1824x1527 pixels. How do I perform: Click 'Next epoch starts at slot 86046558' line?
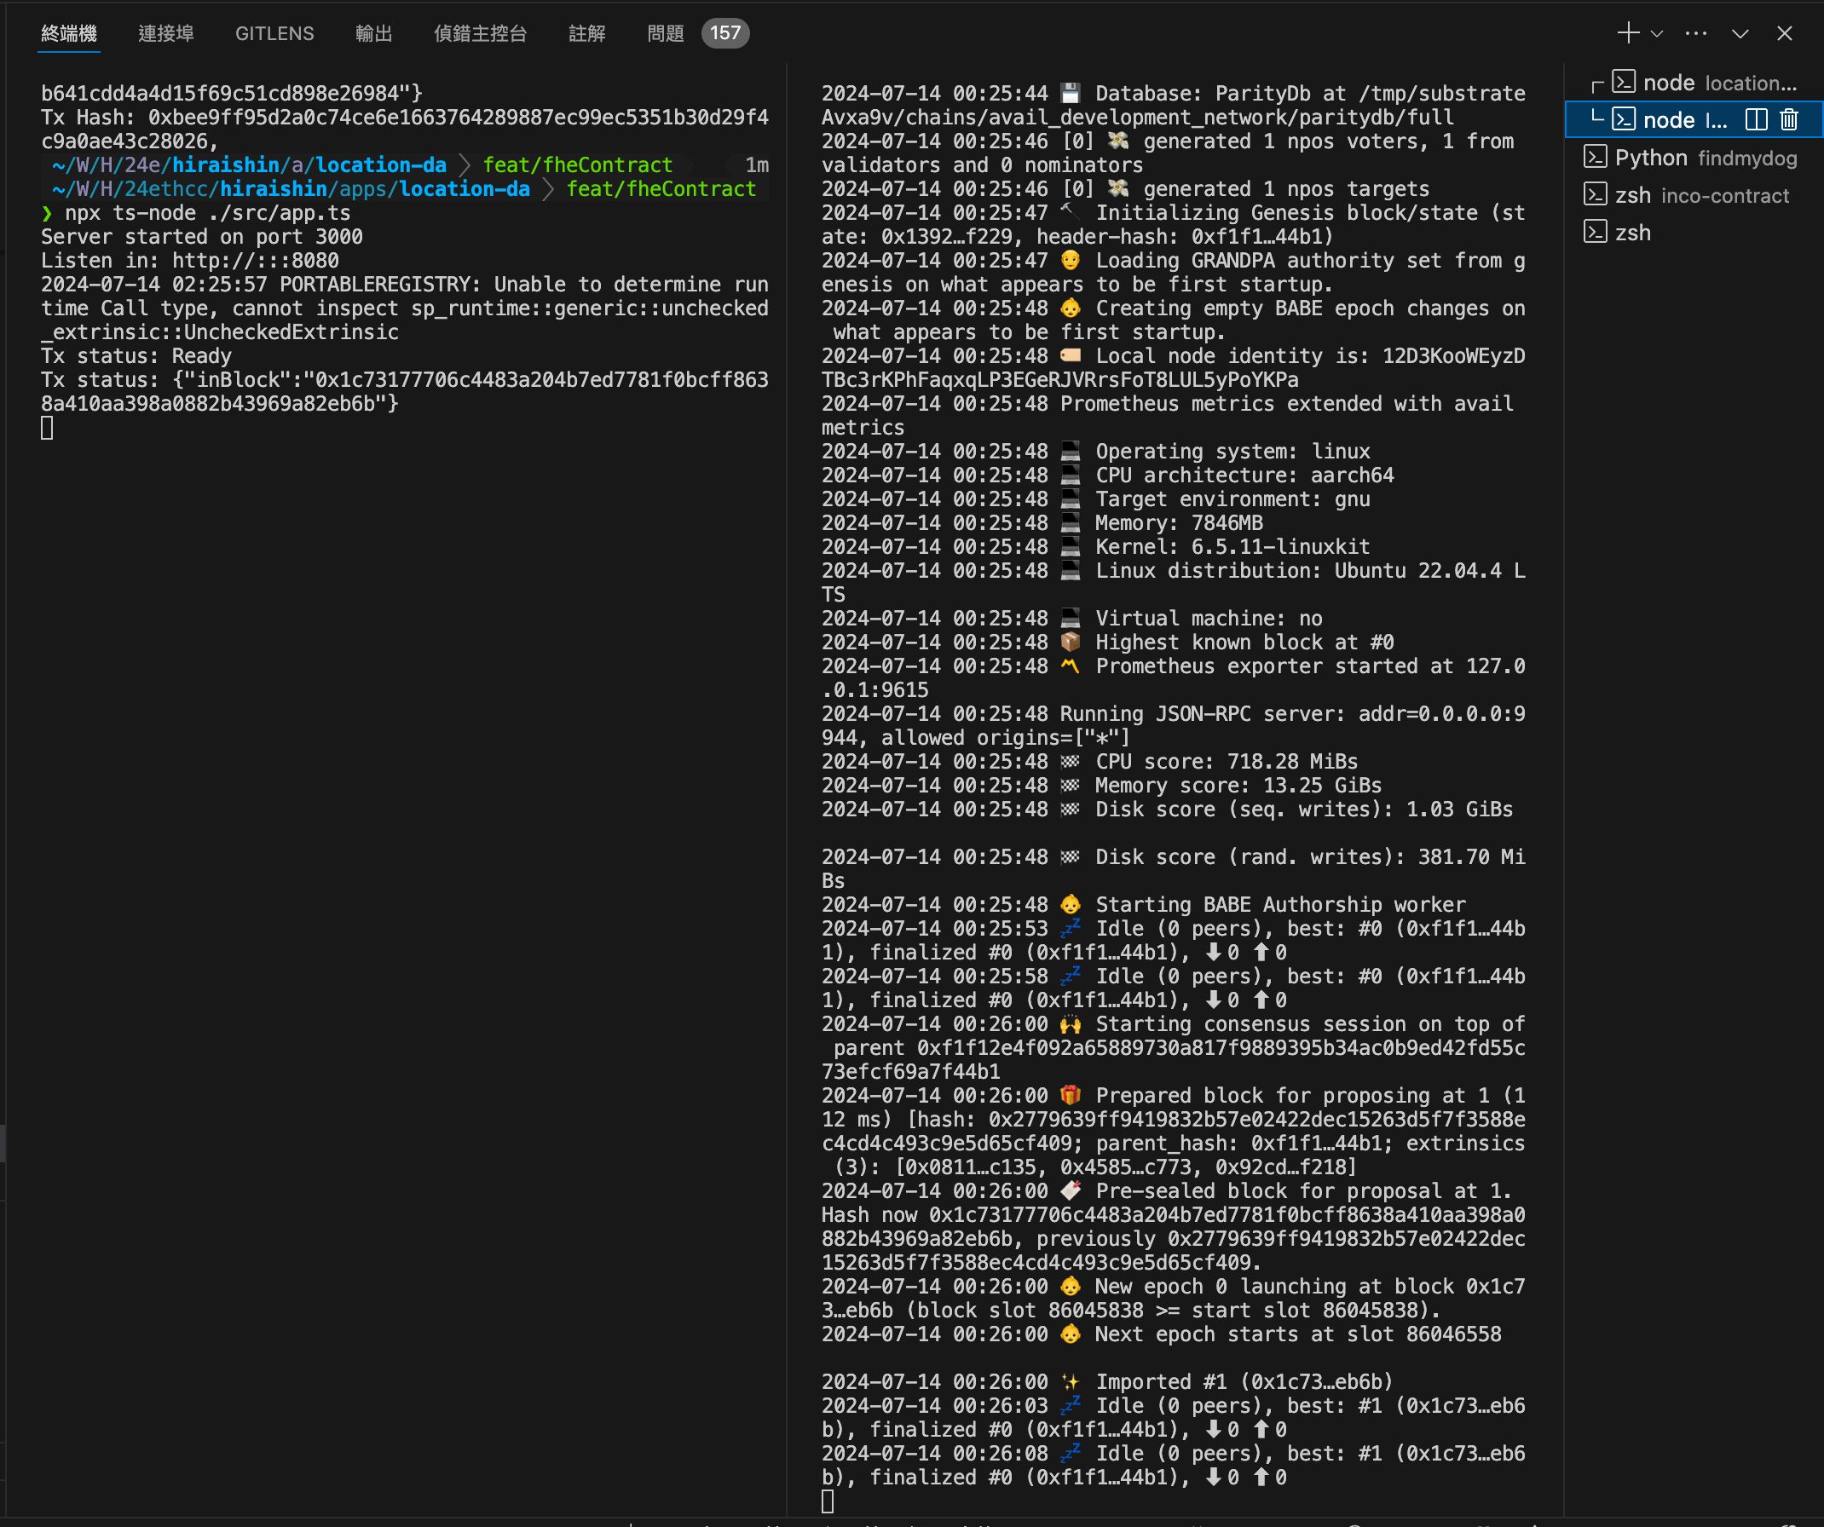(x=1161, y=1334)
